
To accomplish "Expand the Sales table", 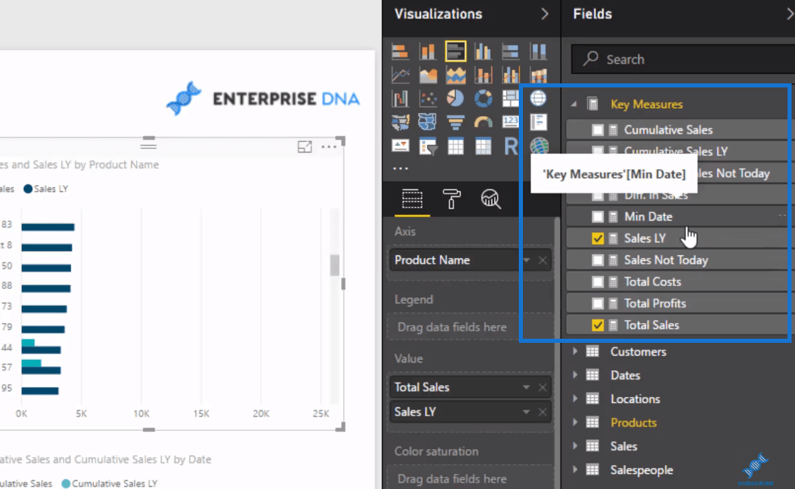I will click(x=575, y=446).
